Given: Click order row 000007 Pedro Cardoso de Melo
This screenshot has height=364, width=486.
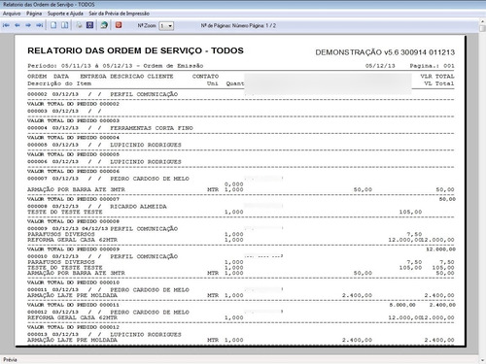Looking at the screenshot, I should click(108, 179).
